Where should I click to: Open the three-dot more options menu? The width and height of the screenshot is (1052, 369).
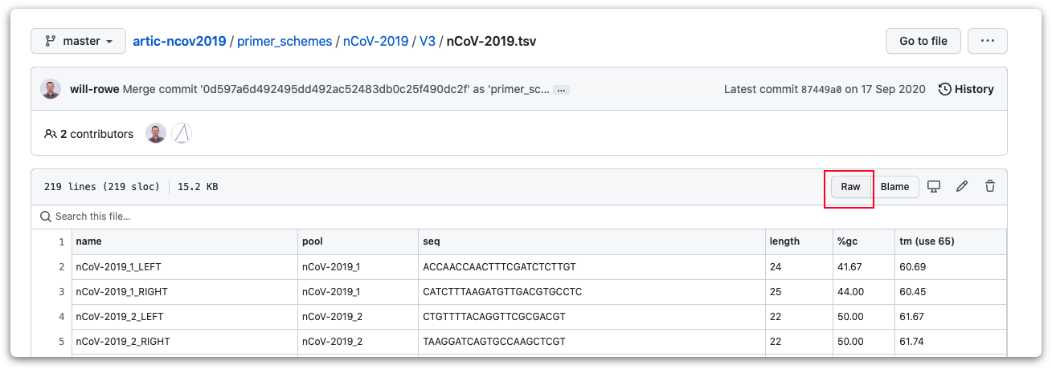[988, 41]
